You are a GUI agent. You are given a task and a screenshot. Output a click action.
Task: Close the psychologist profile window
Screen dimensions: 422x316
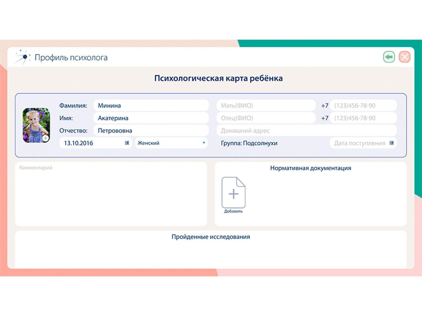(405, 57)
